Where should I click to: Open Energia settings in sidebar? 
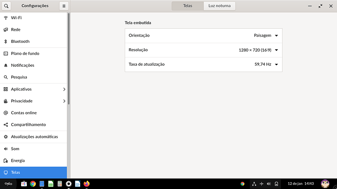click(34, 160)
